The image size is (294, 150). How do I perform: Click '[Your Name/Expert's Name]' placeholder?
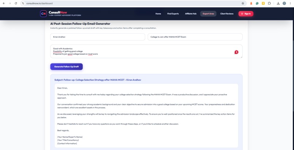70,137
